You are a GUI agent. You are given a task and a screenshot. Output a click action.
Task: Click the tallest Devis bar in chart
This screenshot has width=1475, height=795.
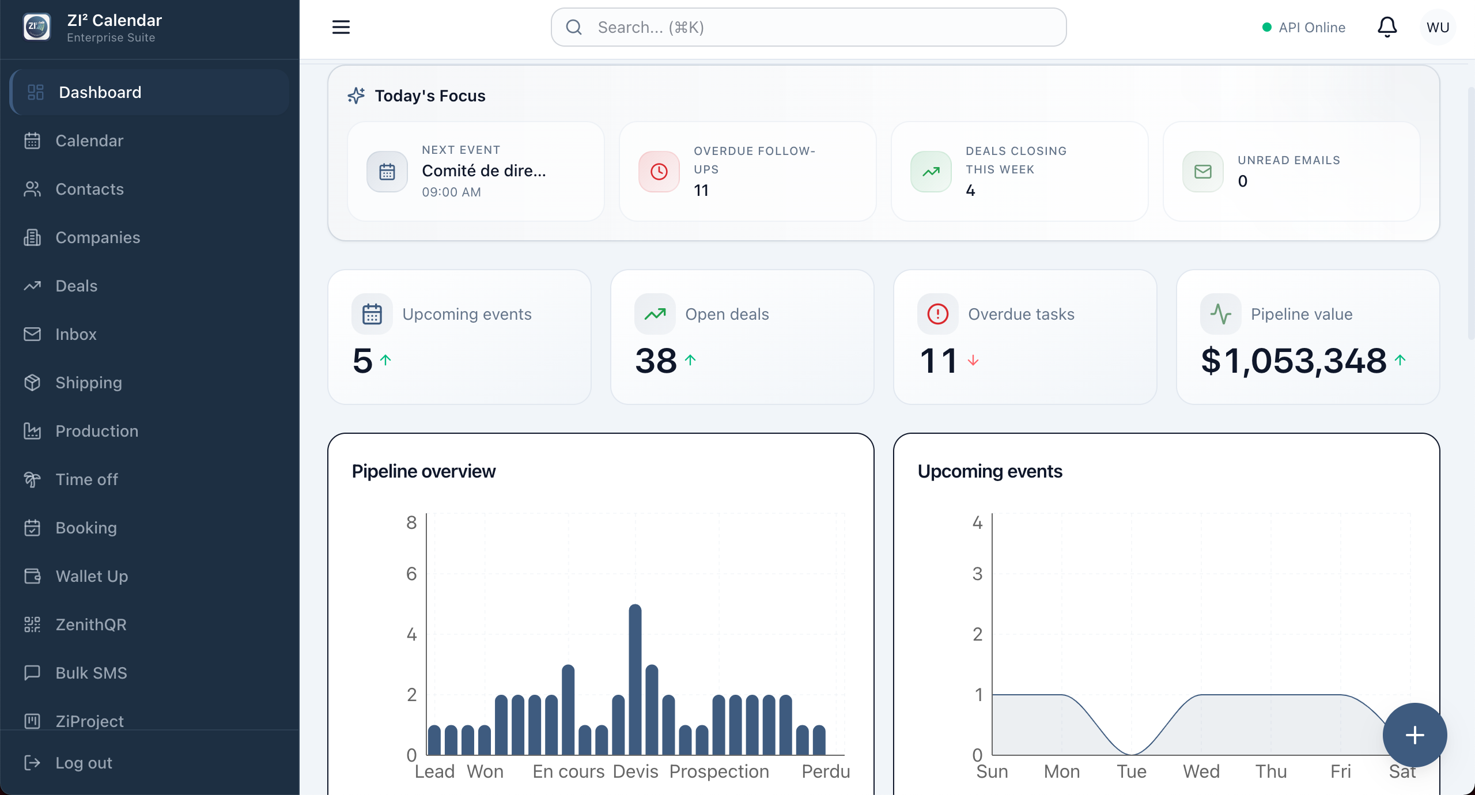[x=635, y=679]
